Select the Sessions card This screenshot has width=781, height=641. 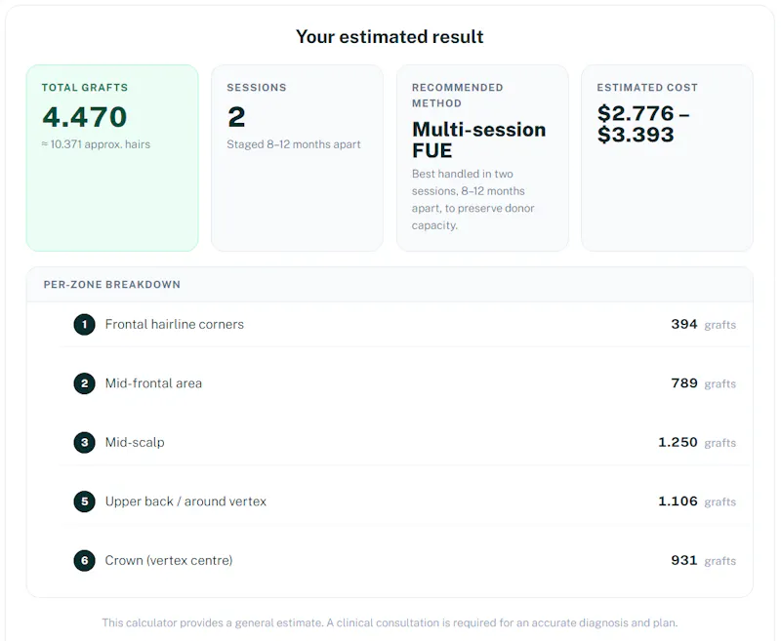[x=298, y=158]
